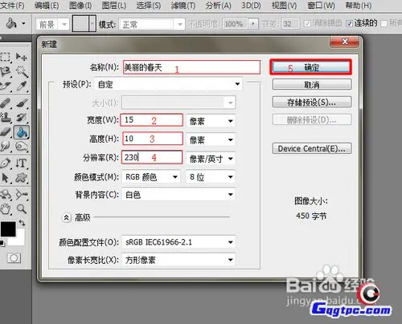Click the 高度 height input field
402x324 pixels.
pos(153,139)
